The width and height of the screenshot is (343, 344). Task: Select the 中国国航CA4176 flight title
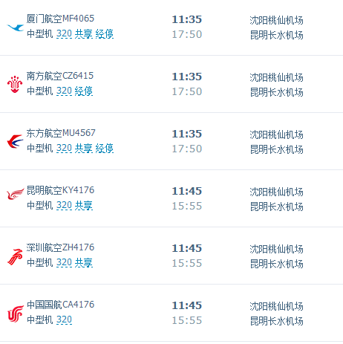coord(60,305)
